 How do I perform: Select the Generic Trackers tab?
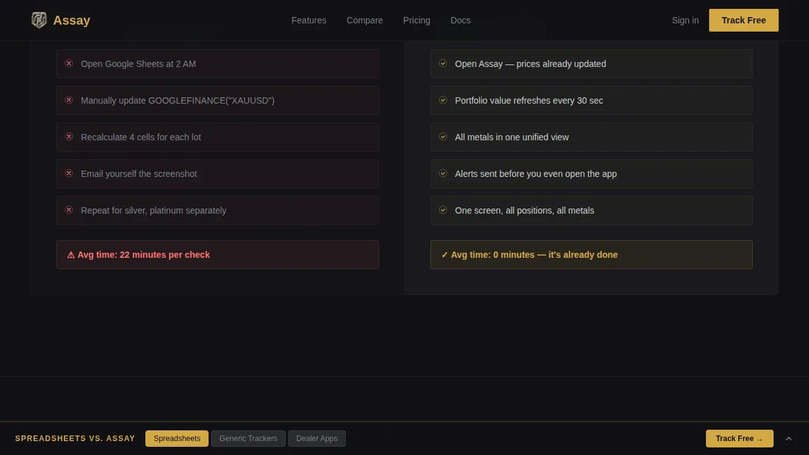coord(248,439)
